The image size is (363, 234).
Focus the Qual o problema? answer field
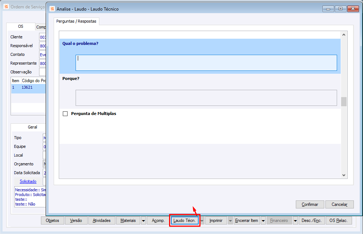(x=206, y=63)
